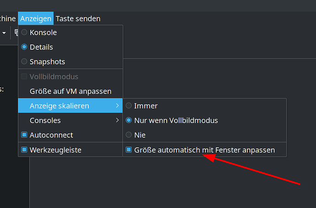The width and height of the screenshot is (316, 208).
Task: Click the partially hidden toolbar icon beside the separator
Action: (x=16, y=33)
